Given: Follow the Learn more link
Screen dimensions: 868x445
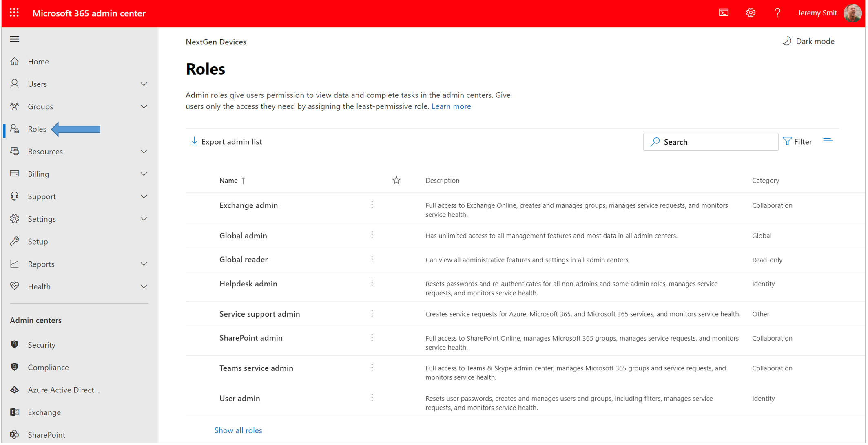Looking at the screenshot, I should point(451,106).
